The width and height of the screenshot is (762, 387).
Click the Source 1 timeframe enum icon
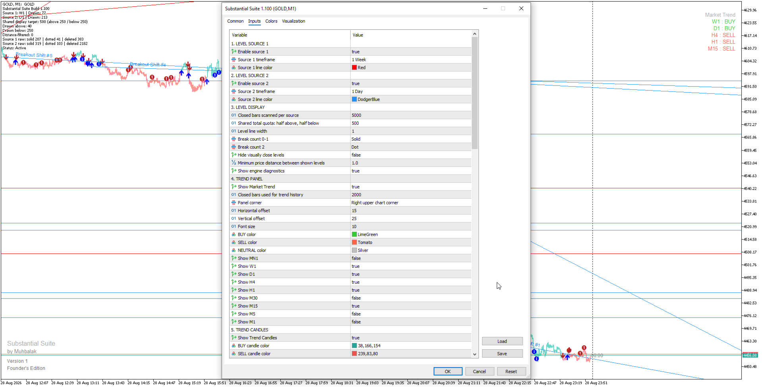(x=234, y=60)
